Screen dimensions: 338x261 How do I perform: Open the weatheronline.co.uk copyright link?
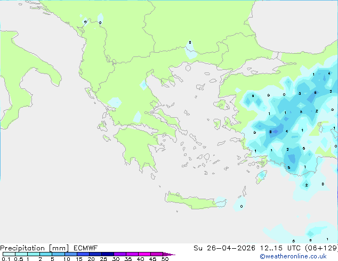coord(293,256)
